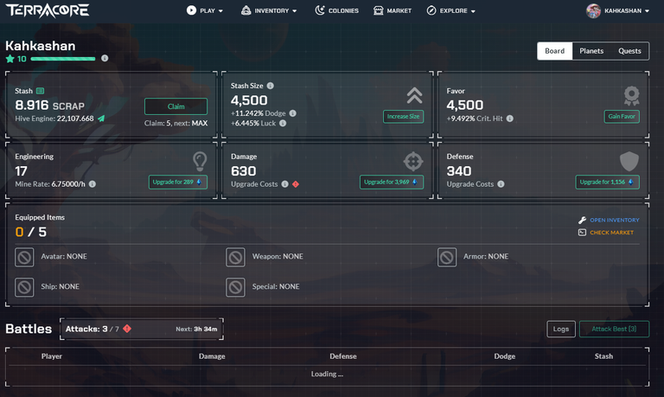Click the empty Weapon slot icon
The height and width of the screenshot is (397, 664).
[235, 257]
